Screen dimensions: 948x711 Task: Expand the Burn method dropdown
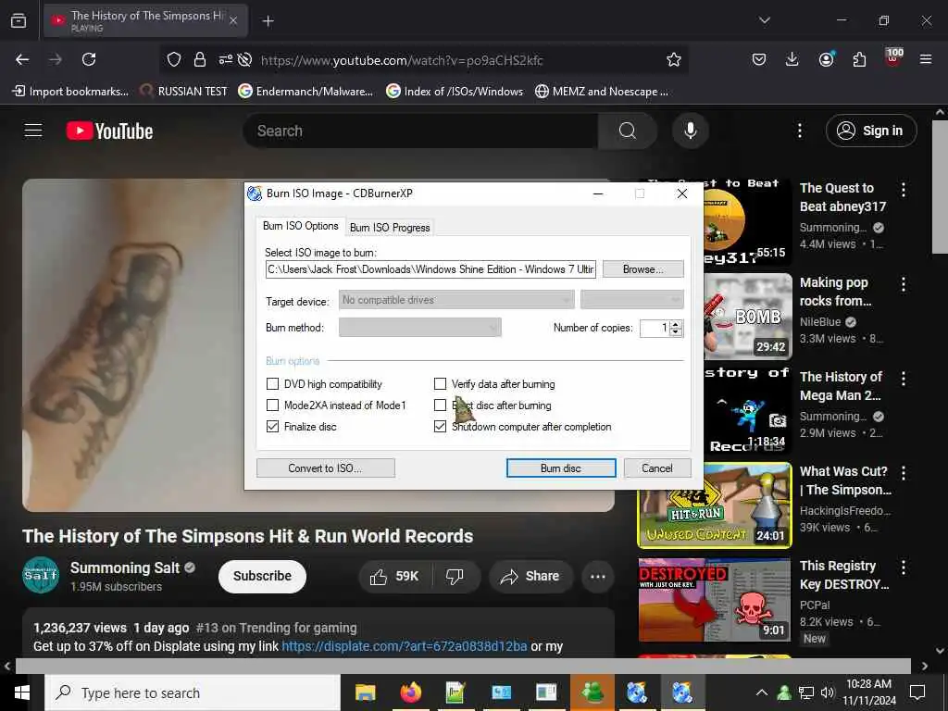click(x=420, y=328)
